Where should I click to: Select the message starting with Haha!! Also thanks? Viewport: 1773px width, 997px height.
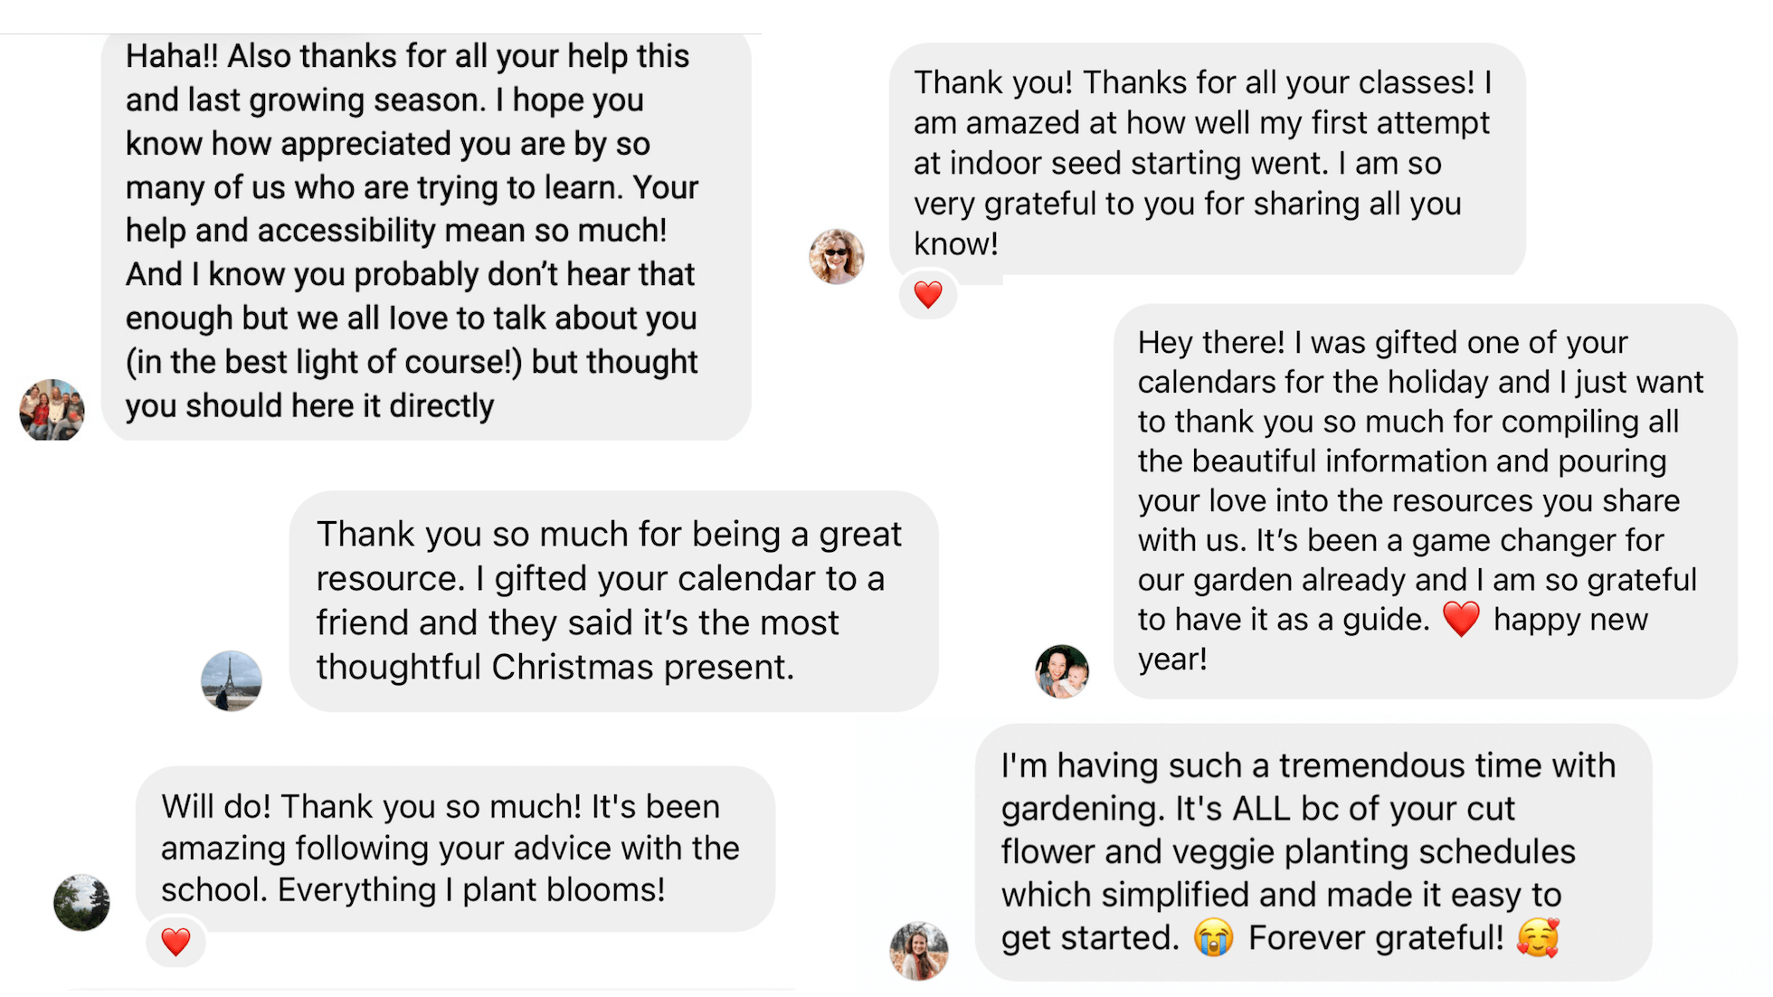[425, 231]
